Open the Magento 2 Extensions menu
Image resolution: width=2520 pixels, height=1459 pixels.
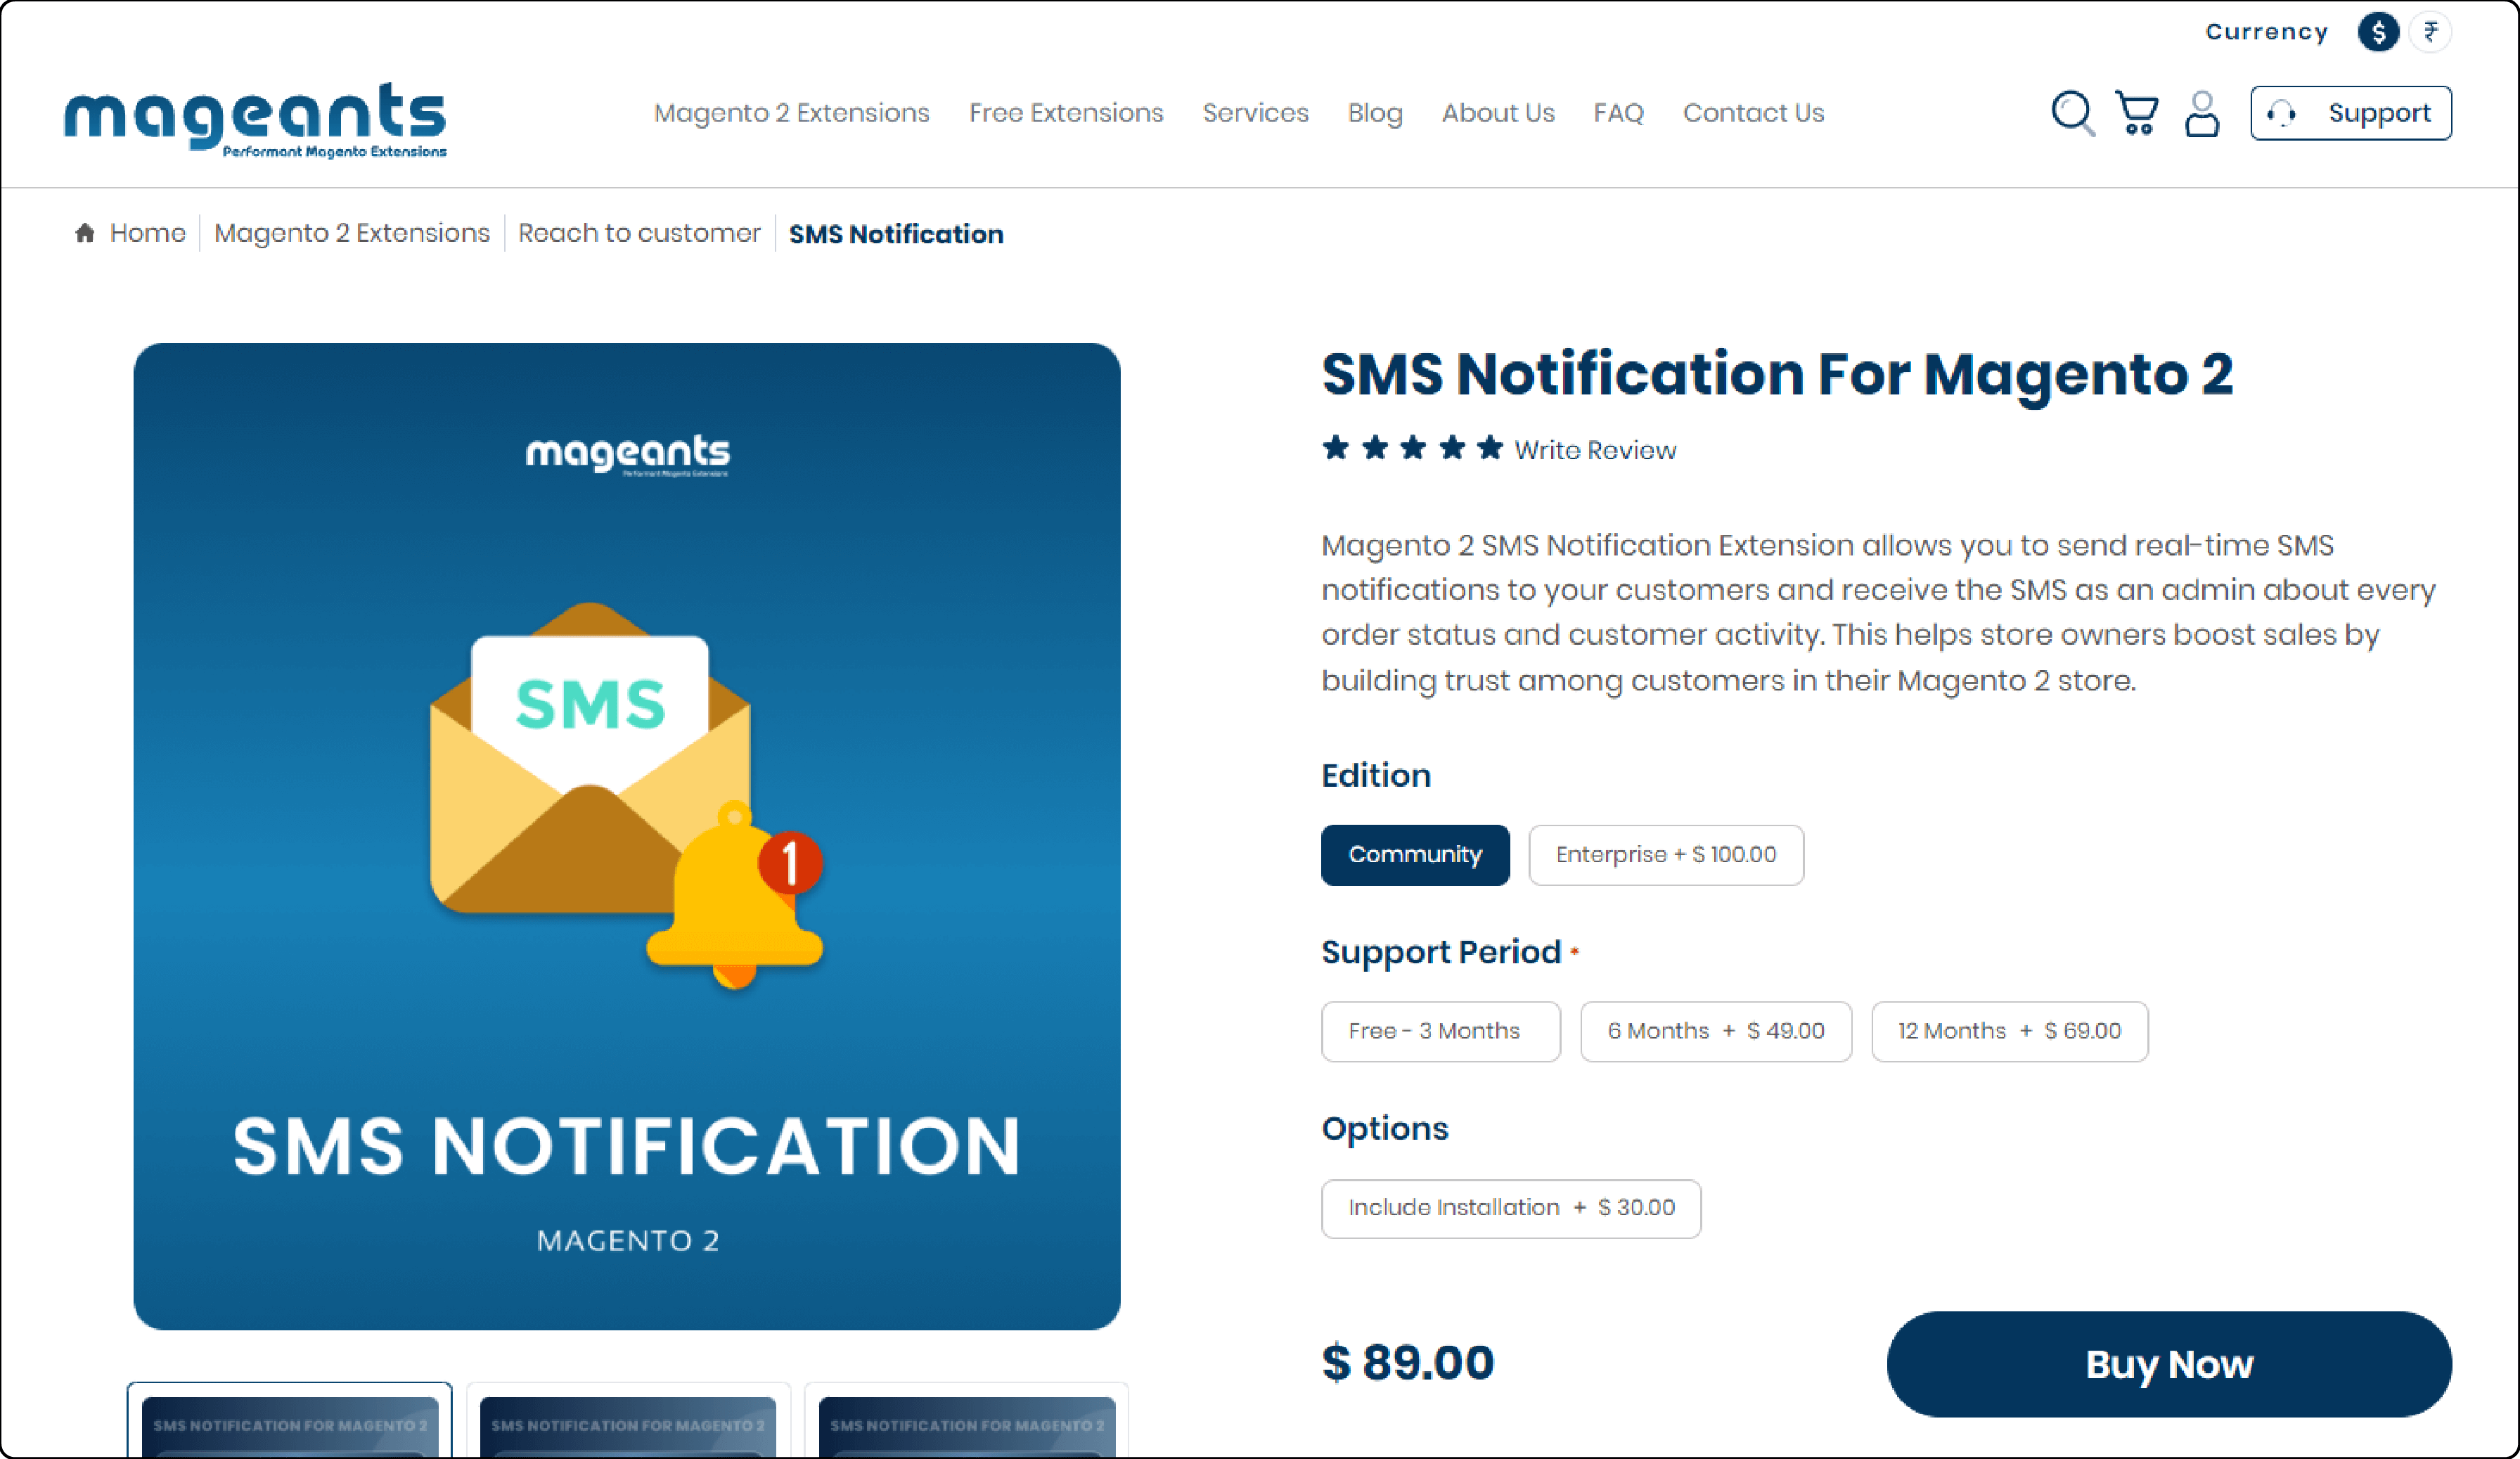[790, 113]
